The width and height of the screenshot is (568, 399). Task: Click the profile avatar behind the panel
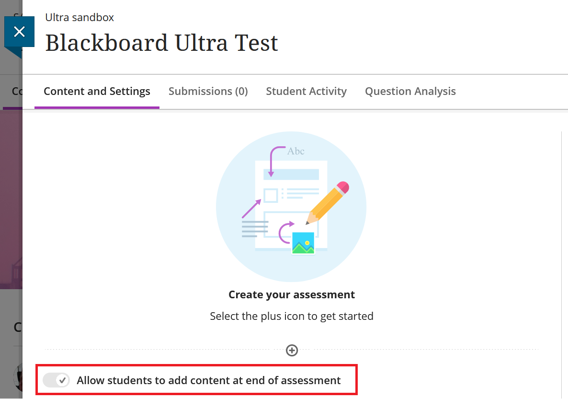point(18,376)
